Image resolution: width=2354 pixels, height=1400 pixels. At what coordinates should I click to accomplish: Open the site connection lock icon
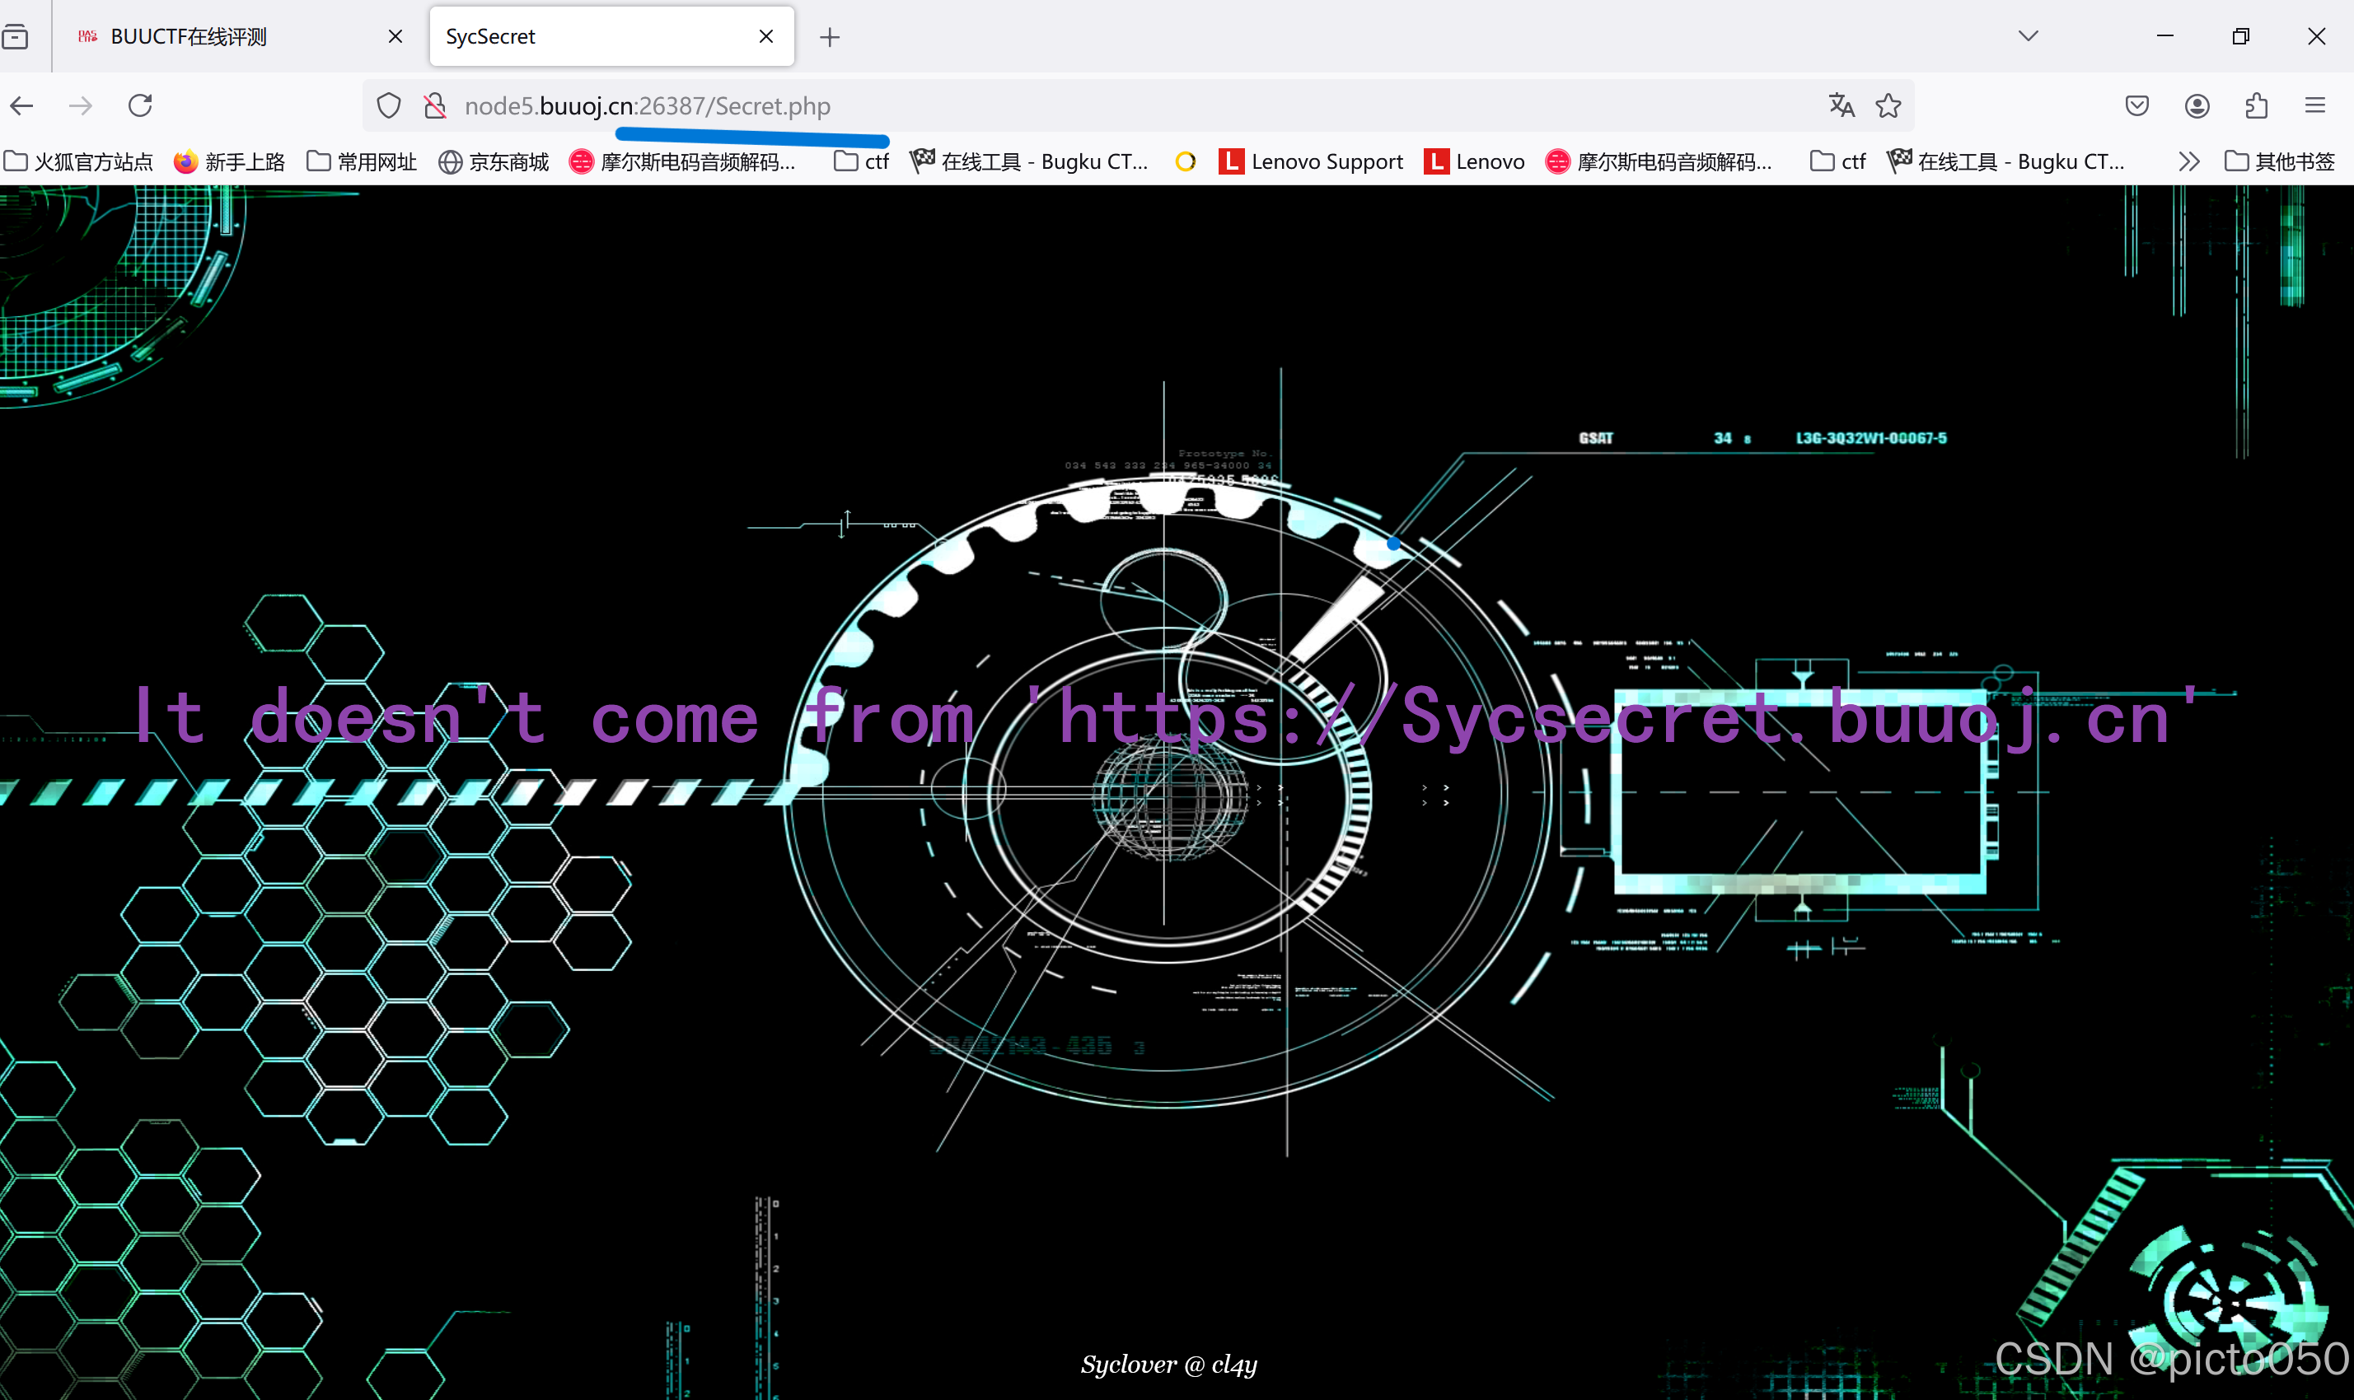(435, 105)
